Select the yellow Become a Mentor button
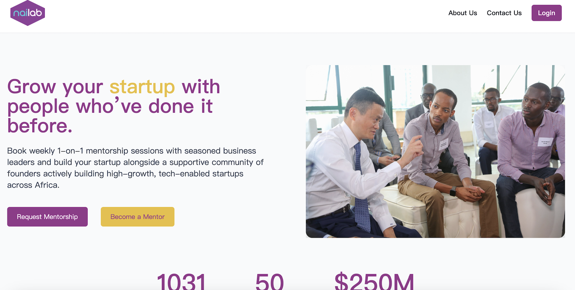The height and width of the screenshot is (290, 575). 137,217
